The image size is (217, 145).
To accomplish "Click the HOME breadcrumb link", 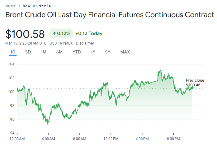I will coord(11,6).
